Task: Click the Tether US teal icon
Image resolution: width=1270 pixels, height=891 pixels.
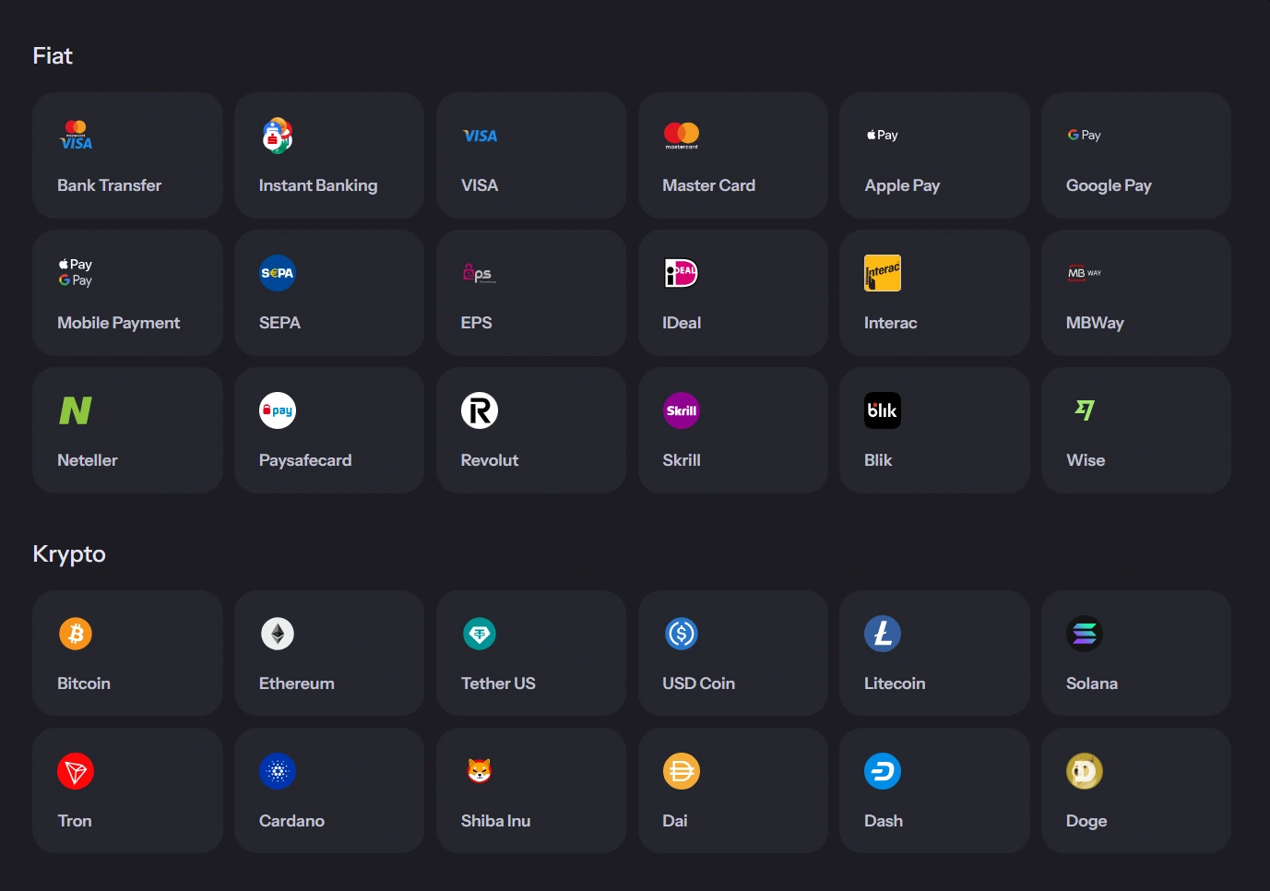Action: (x=480, y=634)
